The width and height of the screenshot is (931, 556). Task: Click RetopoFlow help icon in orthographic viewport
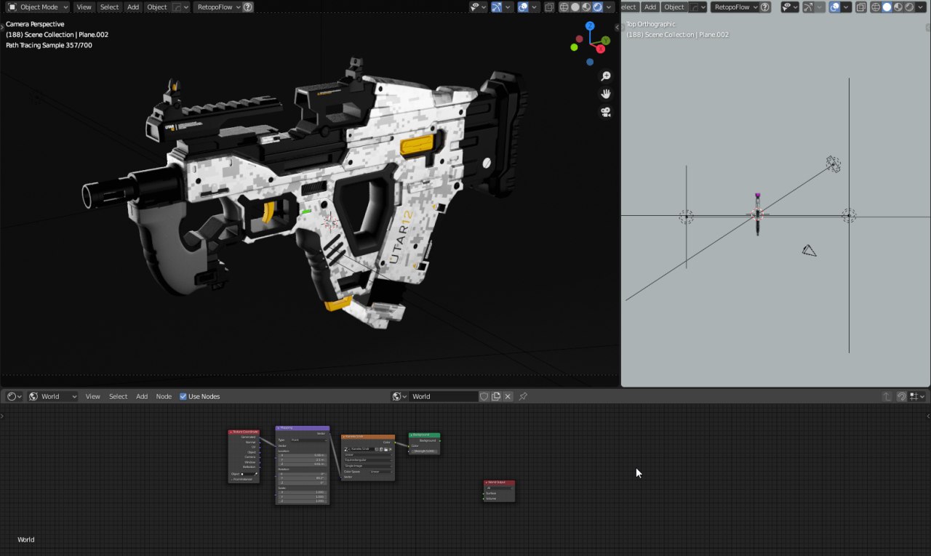pos(765,7)
